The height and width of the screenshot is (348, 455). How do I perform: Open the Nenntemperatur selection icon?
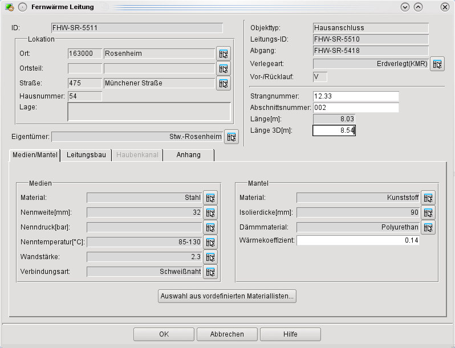pyautogui.click(x=210, y=242)
